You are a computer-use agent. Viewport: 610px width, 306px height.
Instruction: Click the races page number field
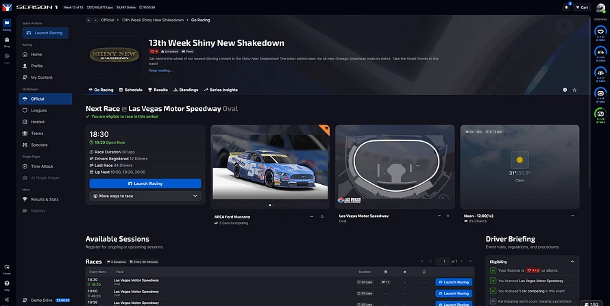[x=443, y=262]
